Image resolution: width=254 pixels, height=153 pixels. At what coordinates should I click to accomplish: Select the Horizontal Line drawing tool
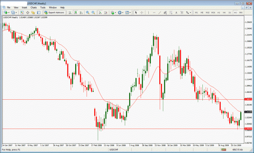pos(154,13)
